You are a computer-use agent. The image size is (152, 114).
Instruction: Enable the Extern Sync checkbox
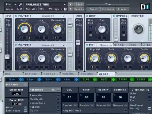pyautogui.click(x=25, y=111)
